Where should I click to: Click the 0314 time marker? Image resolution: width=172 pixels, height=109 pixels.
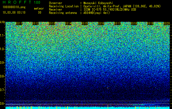68,23
